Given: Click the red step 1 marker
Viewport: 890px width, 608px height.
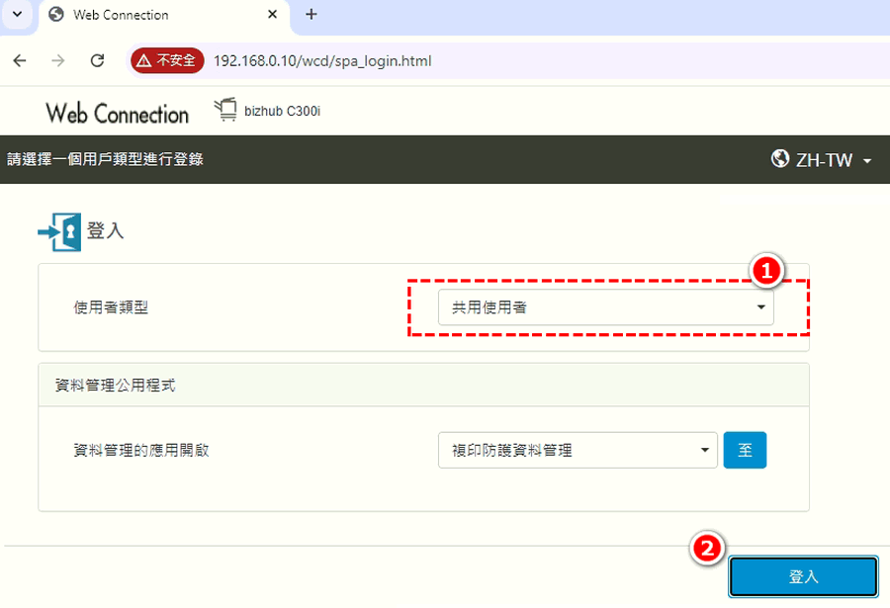Looking at the screenshot, I should click(767, 269).
